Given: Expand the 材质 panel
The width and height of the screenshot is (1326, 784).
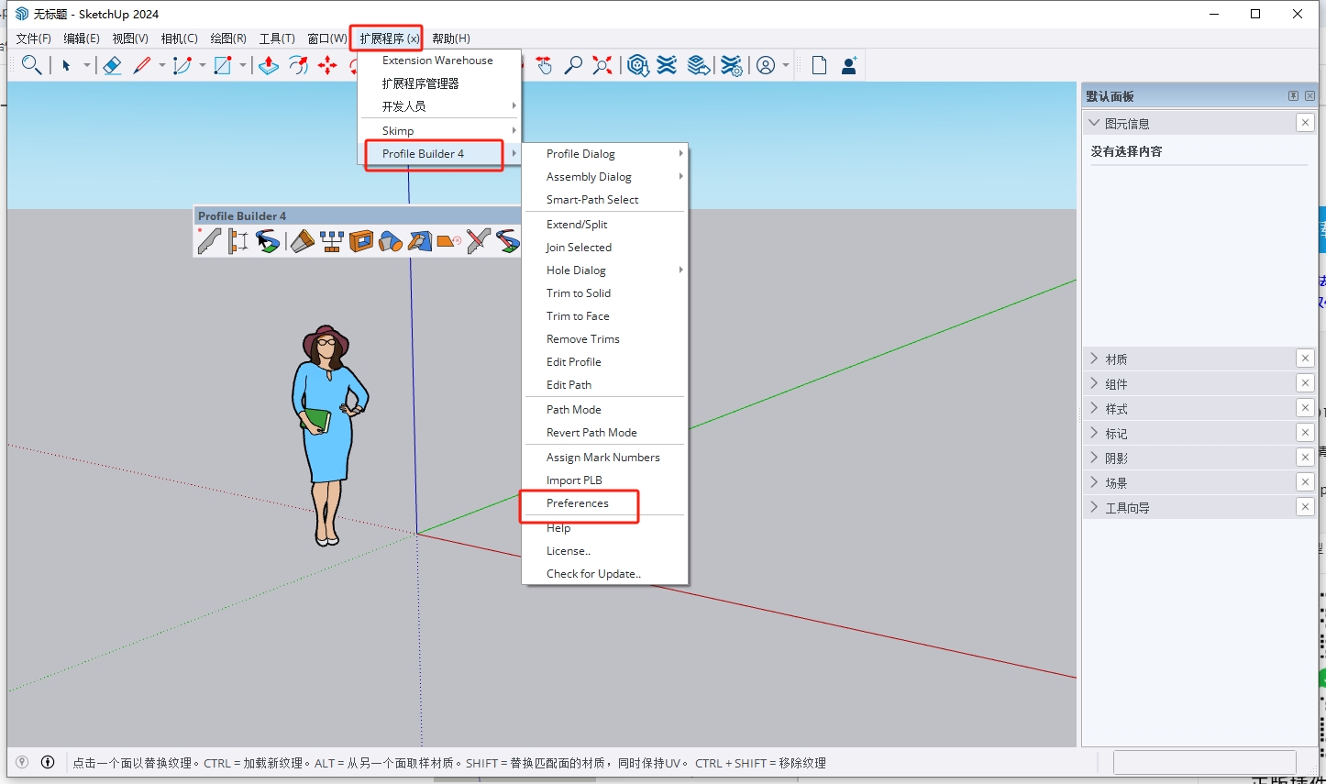Looking at the screenshot, I should tap(1115, 359).
